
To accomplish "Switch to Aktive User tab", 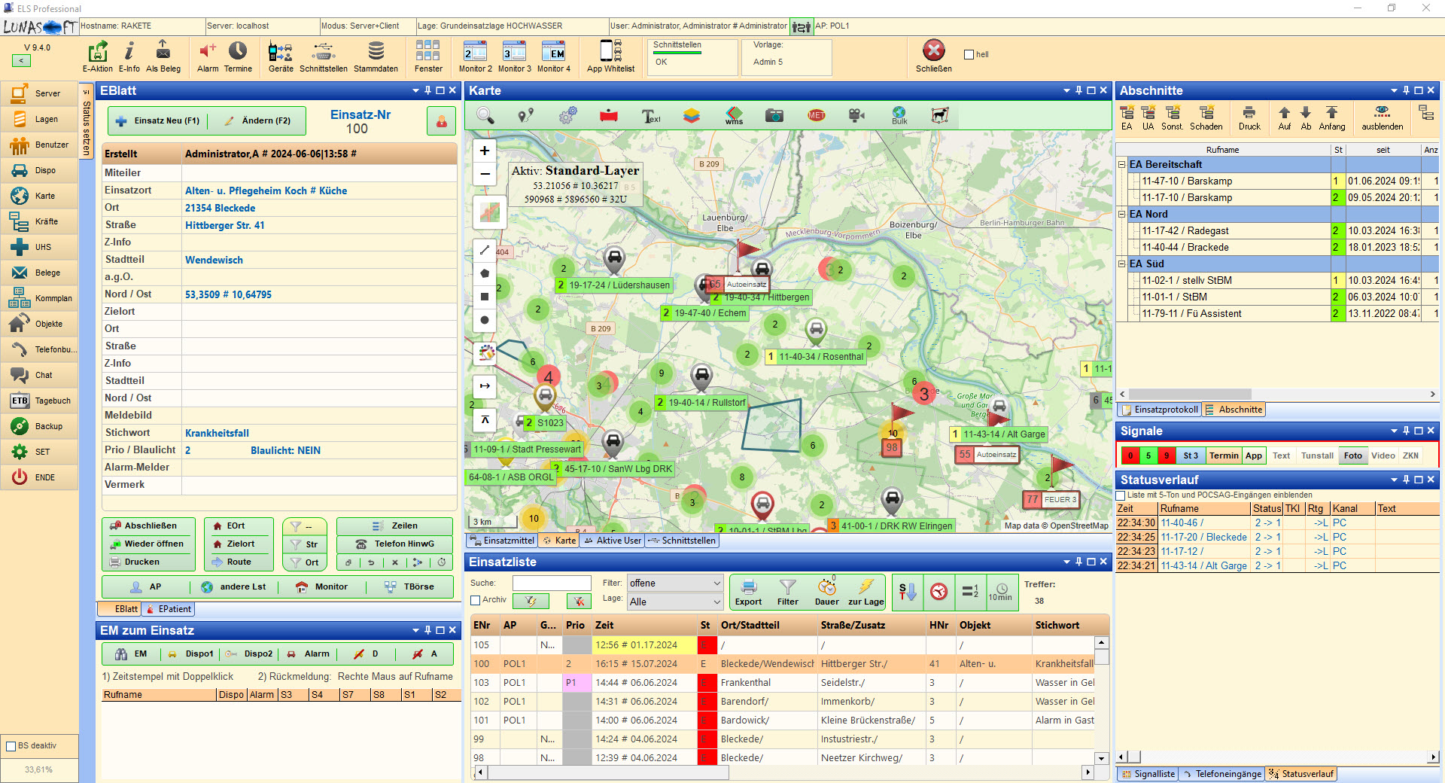I will coord(613,541).
